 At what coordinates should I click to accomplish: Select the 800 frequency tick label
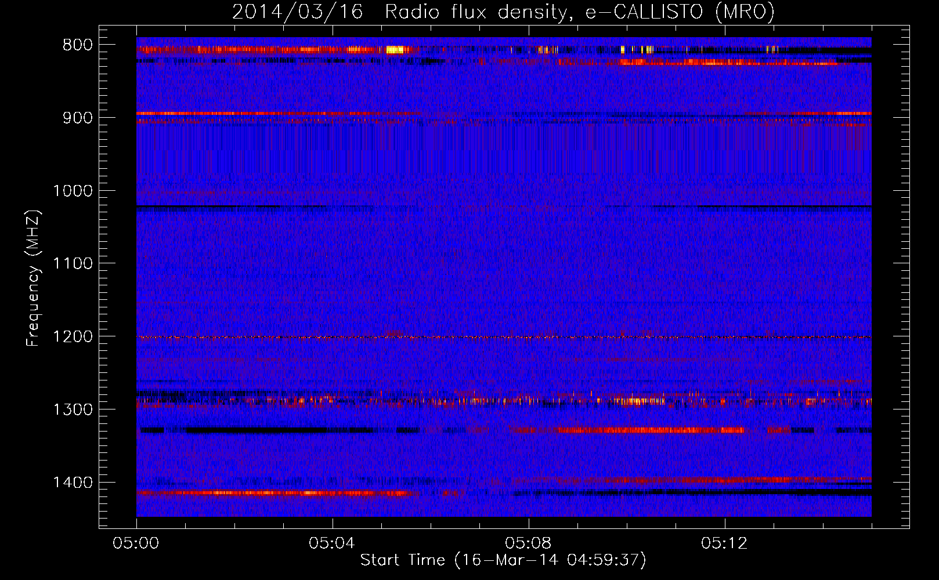[x=78, y=45]
